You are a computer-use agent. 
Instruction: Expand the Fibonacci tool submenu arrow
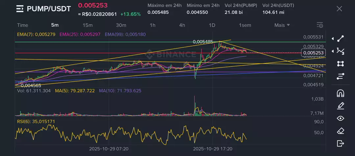point(332,51)
